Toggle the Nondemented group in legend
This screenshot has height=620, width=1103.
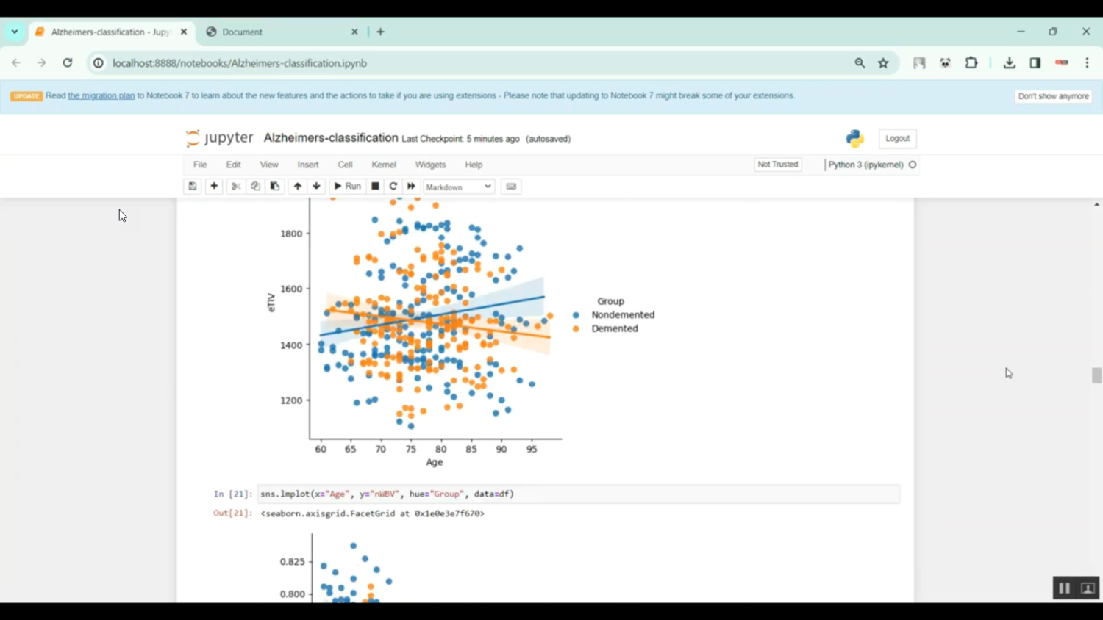point(622,314)
